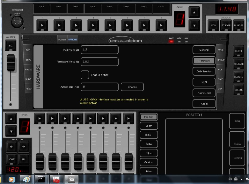Switch to the OPTIONS tab

click(x=72, y=40)
